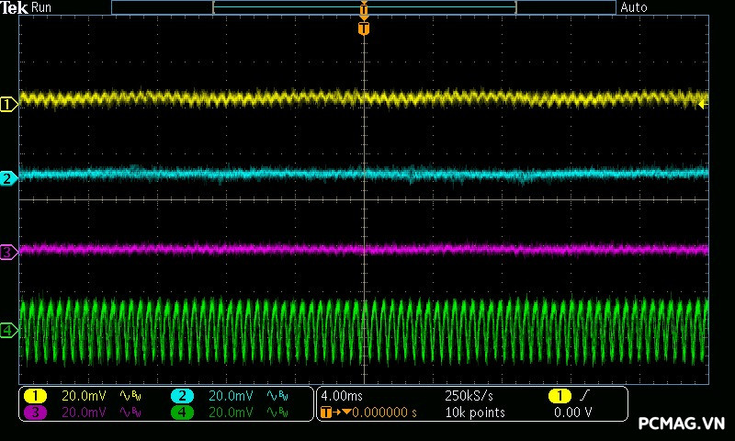Click the 0.00 V trigger level readout
The image size is (735, 441).
[572, 413]
